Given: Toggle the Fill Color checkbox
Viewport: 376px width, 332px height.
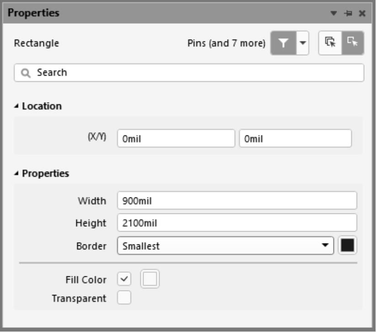Looking at the screenshot, I should click(x=124, y=279).
